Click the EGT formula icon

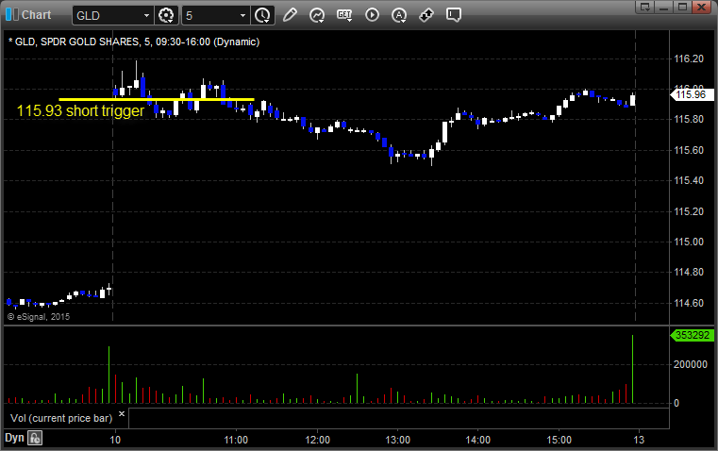click(x=344, y=15)
